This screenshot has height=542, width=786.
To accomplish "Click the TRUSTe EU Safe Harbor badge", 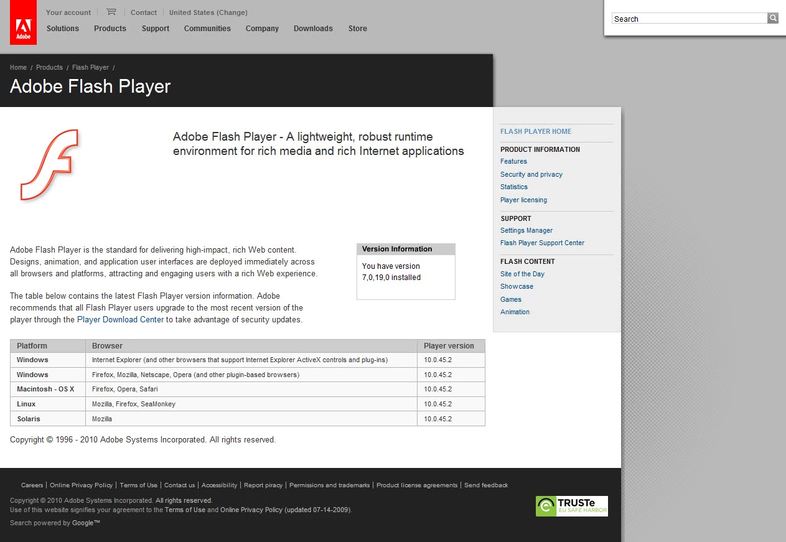I will [572, 506].
